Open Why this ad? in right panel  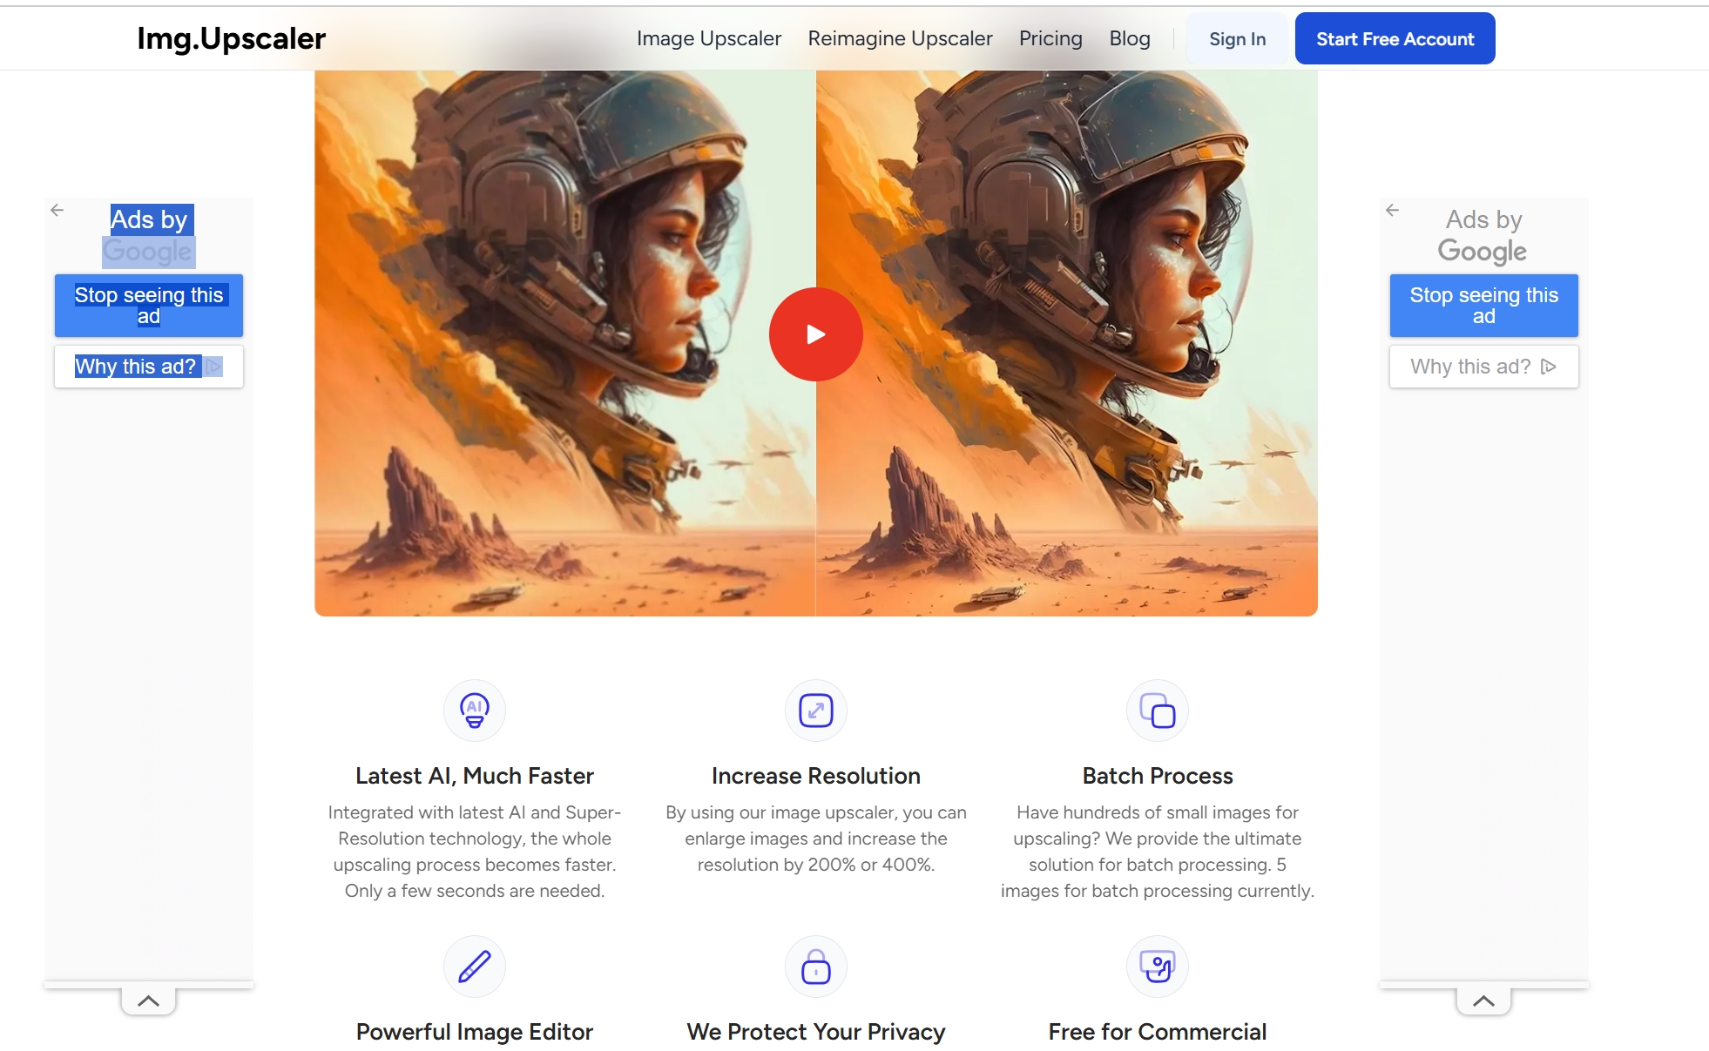pyautogui.click(x=1483, y=367)
